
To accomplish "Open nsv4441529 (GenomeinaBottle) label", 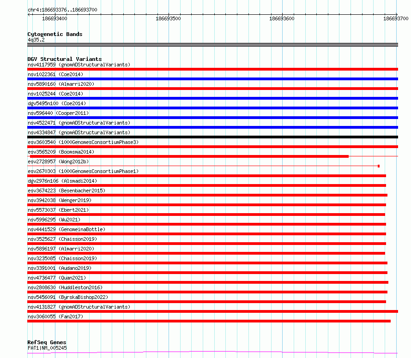I will 66,229.
